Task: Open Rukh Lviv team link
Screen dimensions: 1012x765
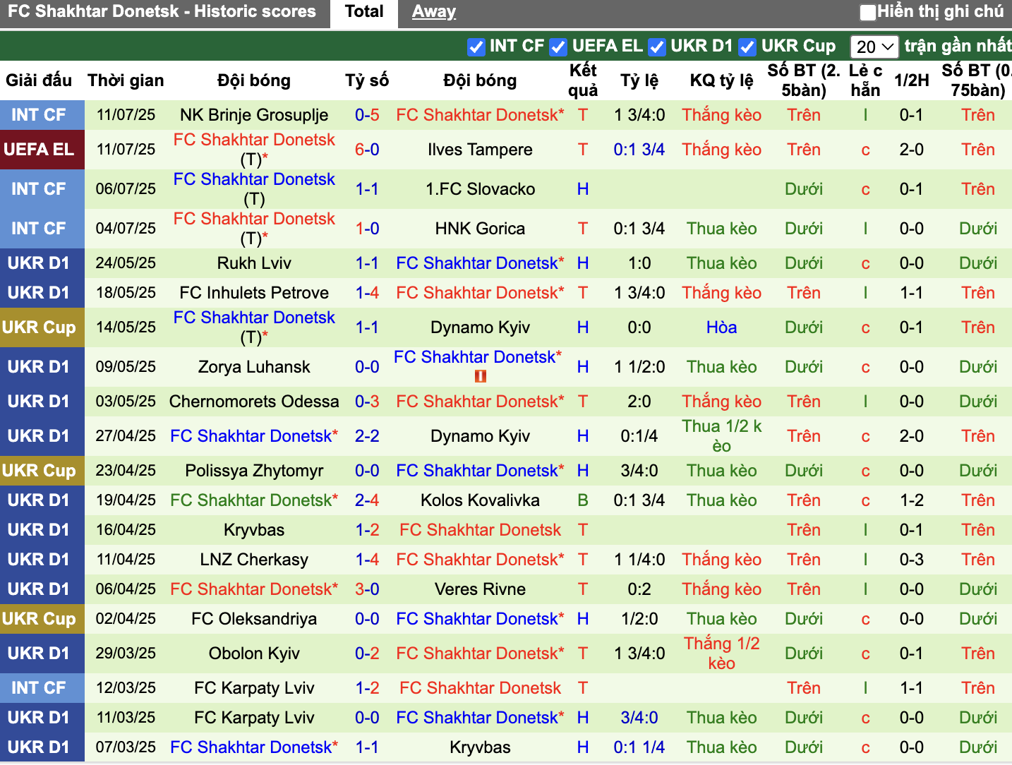Action: click(x=254, y=263)
